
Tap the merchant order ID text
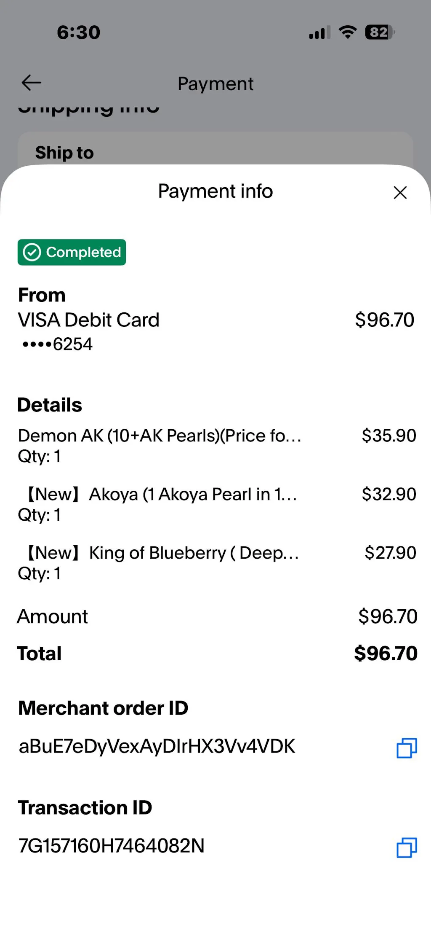pos(157,746)
